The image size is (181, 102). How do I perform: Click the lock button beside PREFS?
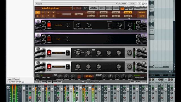[x=38, y=82]
